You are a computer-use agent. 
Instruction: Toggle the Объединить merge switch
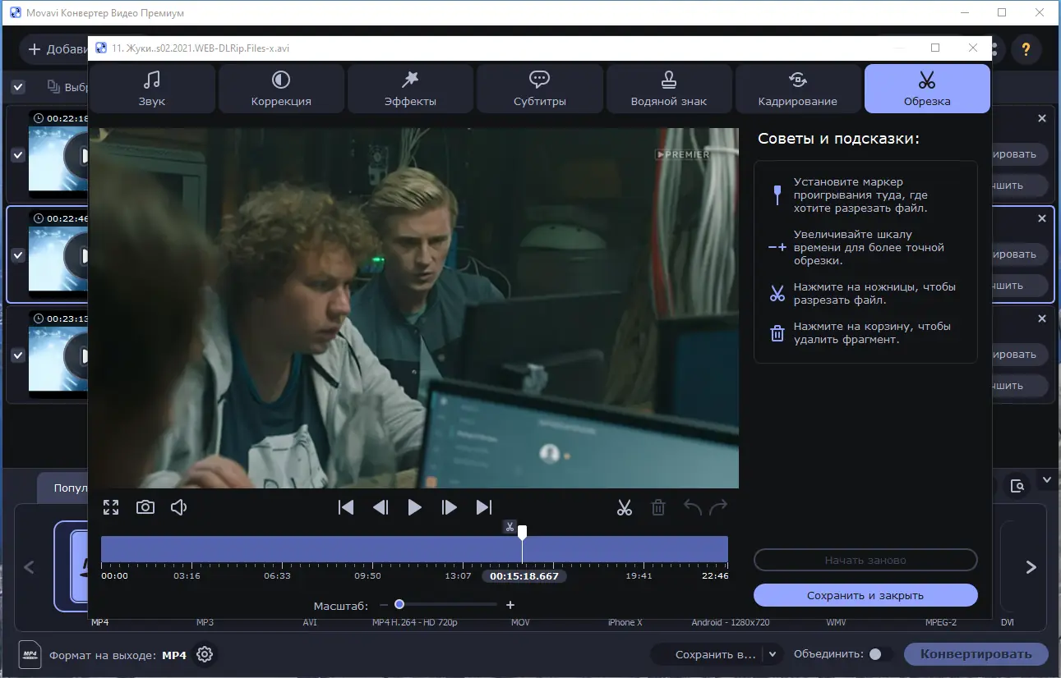pos(879,654)
